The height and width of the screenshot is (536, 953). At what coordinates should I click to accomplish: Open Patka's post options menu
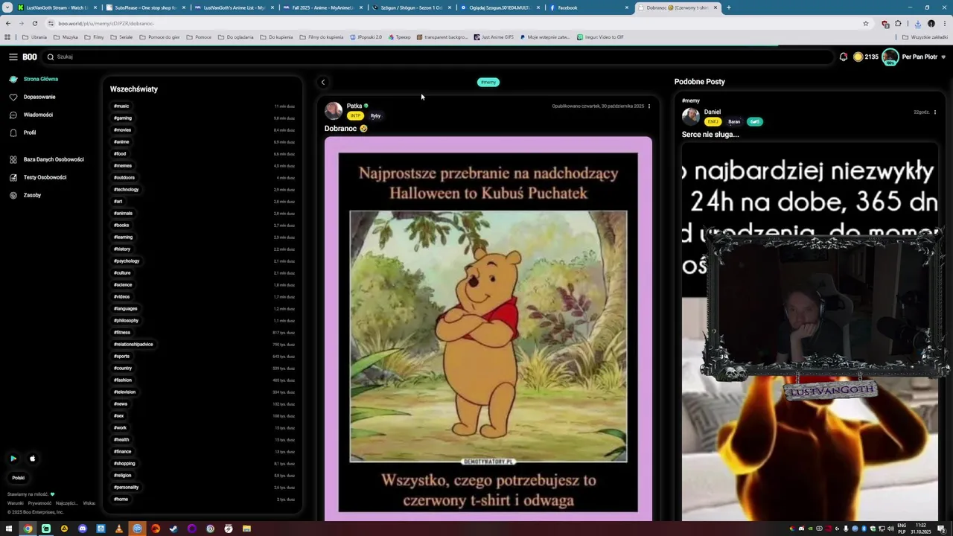pyautogui.click(x=649, y=106)
